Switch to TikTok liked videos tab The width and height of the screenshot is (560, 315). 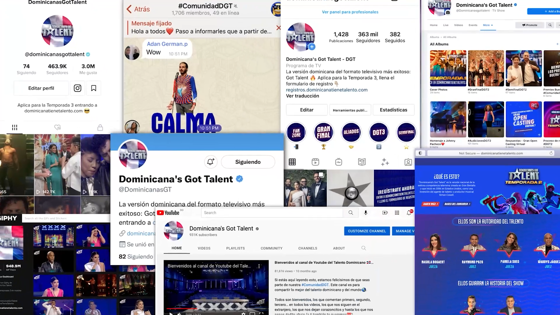tap(57, 127)
